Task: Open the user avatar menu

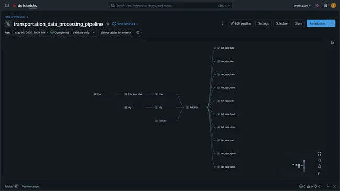Action: click(333, 6)
